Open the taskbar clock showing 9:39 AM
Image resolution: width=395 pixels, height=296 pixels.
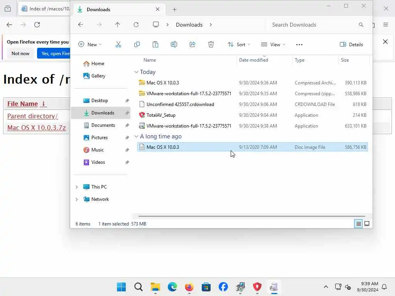(368, 287)
